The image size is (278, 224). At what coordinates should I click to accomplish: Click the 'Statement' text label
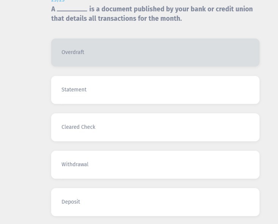tap(74, 90)
